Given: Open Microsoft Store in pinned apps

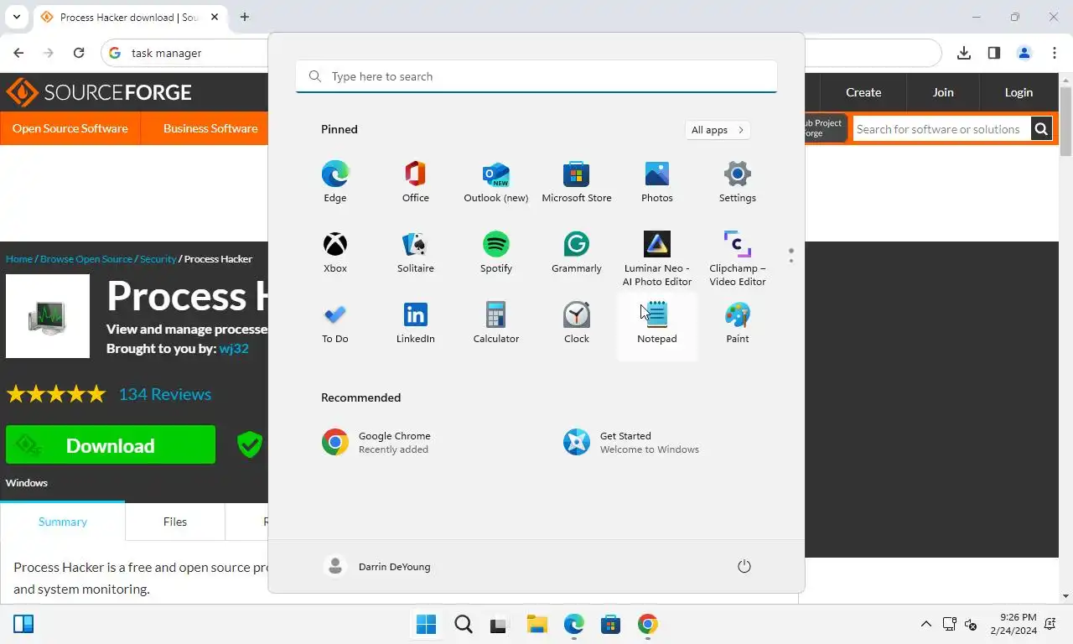Looking at the screenshot, I should click(577, 183).
